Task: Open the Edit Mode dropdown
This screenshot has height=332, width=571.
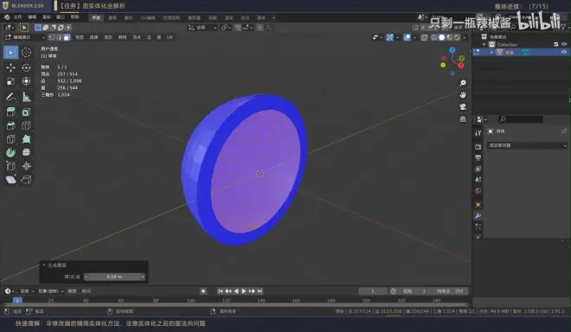Action: pyautogui.click(x=25, y=37)
